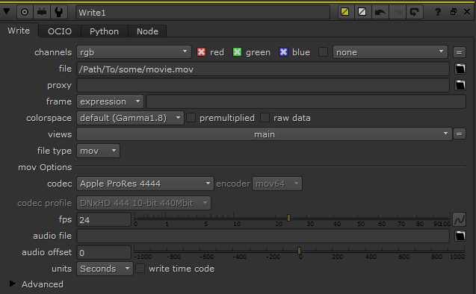Browse for output file with folder icon
The height and width of the screenshot is (294, 476).
[460, 69]
